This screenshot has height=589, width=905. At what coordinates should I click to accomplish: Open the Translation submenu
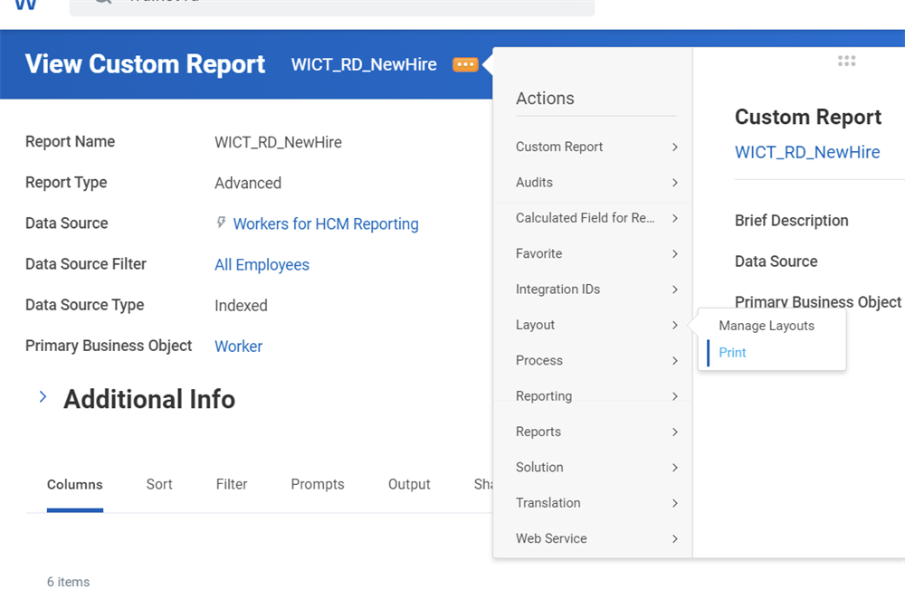[x=596, y=503]
